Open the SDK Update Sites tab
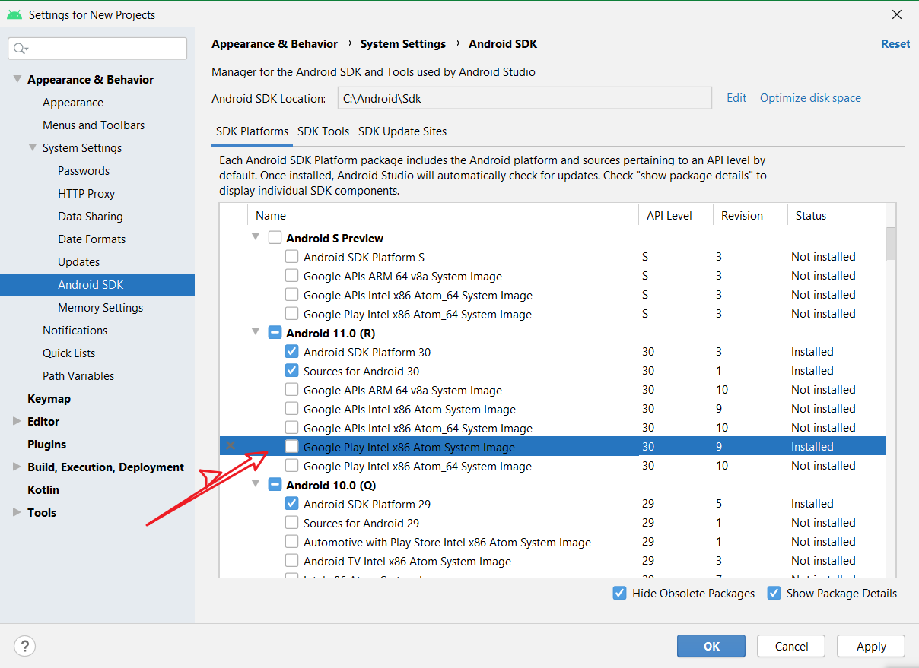 tap(402, 131)
